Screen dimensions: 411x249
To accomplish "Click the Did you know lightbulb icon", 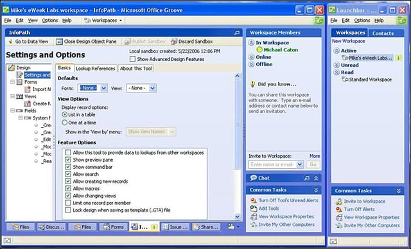I will pyautogui.click(x=252, y=84).
